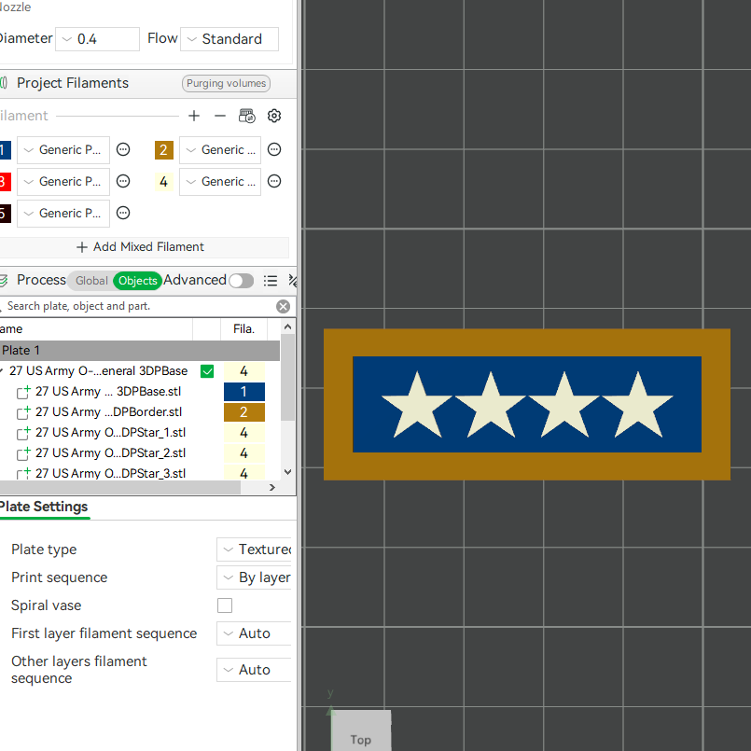This screenshot has height=751, width=751.
Task: Click the filament 5 black color swatch
Action: pyautogui.click(x=5, y=213)
